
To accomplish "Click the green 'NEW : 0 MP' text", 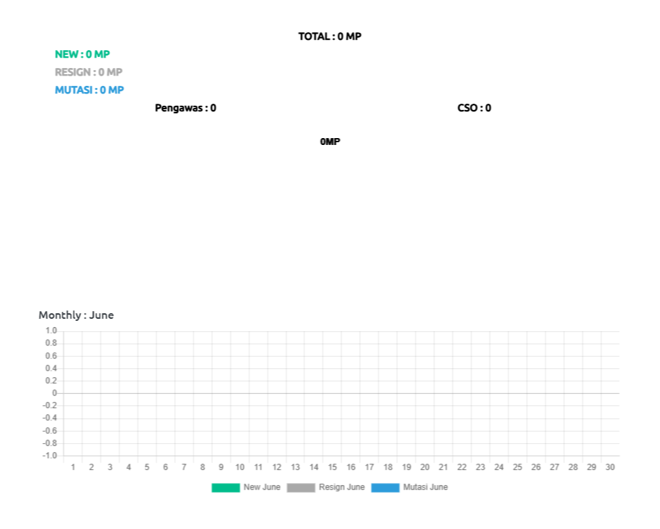I will (82, 54).
